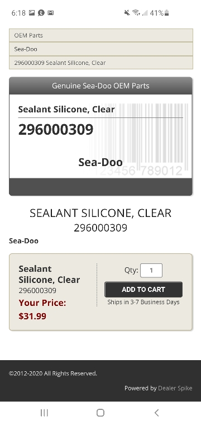Tap the battery status icon
The height and width of the screenshot is (425, 201).
[x=166, y=12]
